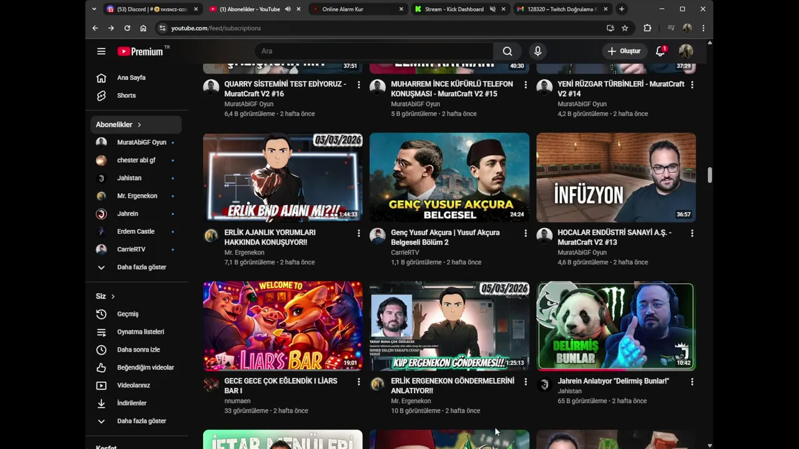The width and height of the screenshot is (799, 449).
Task: Open Beğendiğim videolar liked videos
Action: [137, 367]
